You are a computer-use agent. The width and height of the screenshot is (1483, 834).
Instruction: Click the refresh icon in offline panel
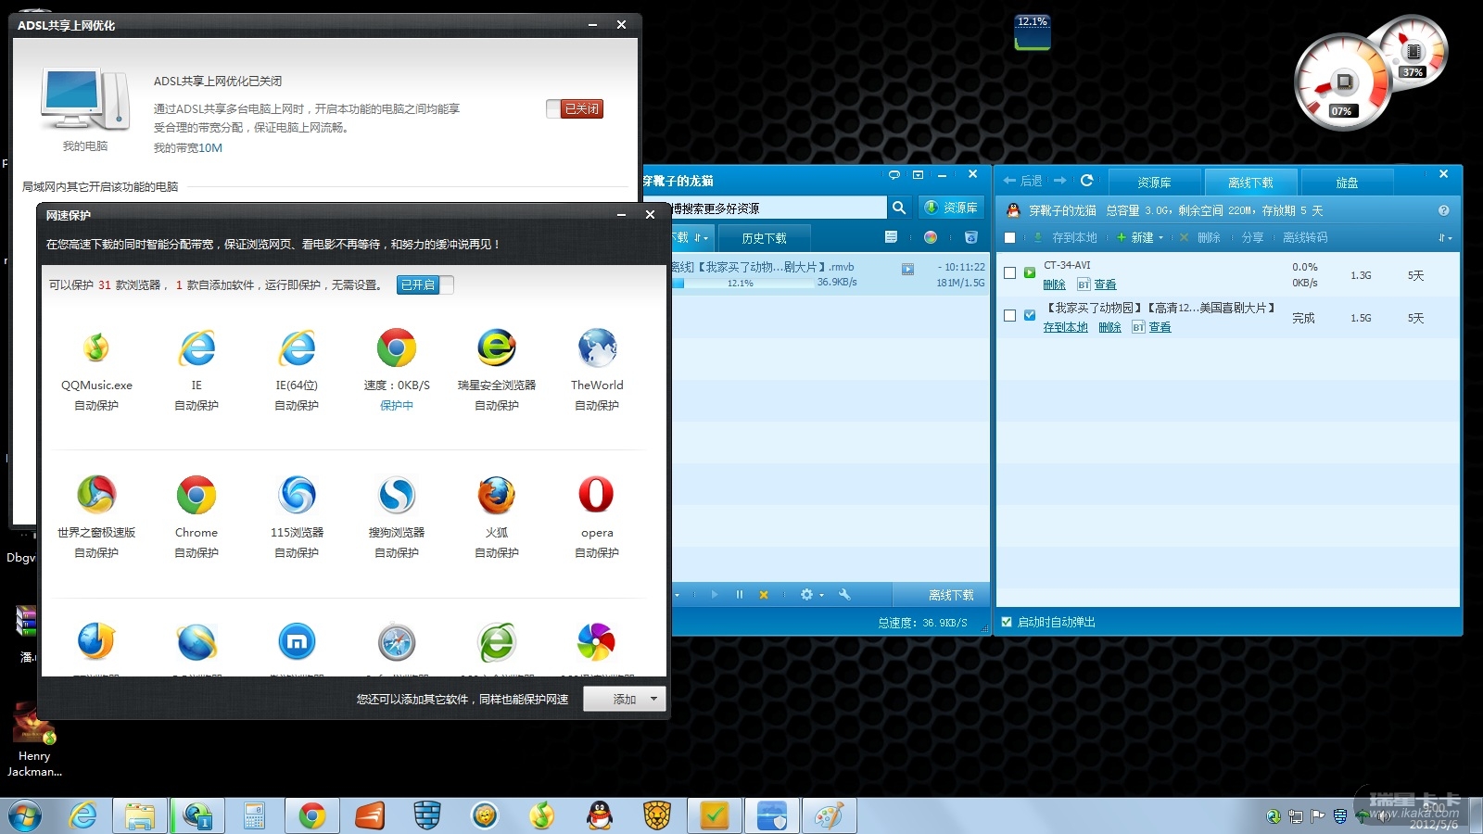pos(1086,181)
